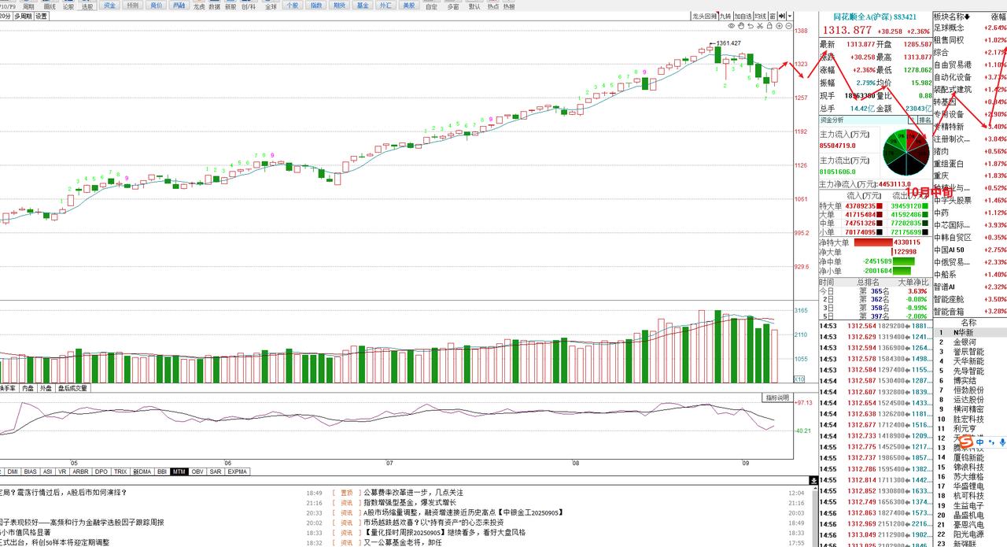Click the 九转 indicator button

click(726, 16)
